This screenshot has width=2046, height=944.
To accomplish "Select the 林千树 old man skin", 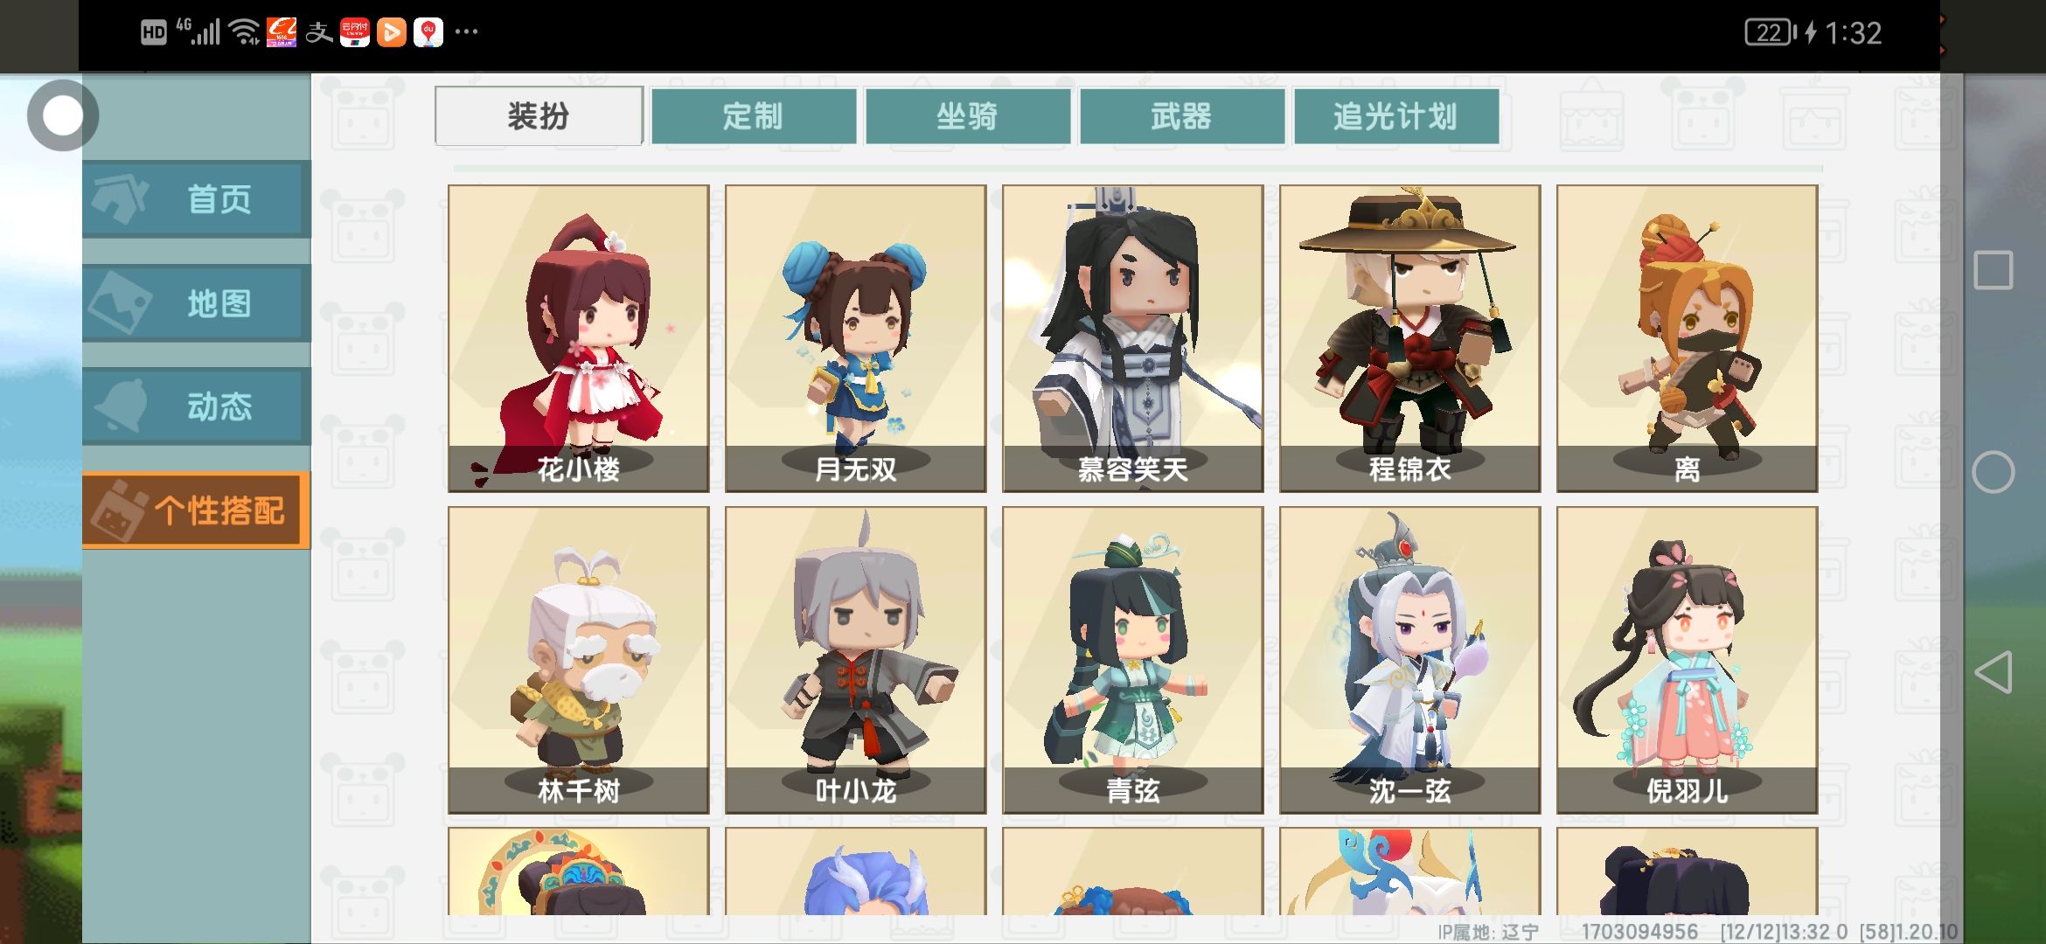I will 579,660.
